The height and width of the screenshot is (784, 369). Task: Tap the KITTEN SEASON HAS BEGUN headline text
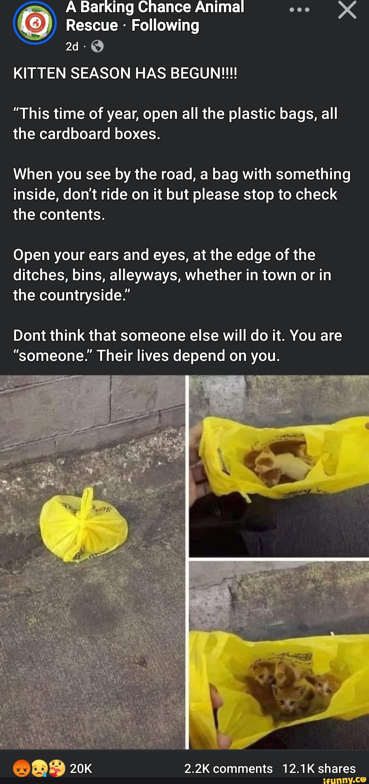pos(125,73)
